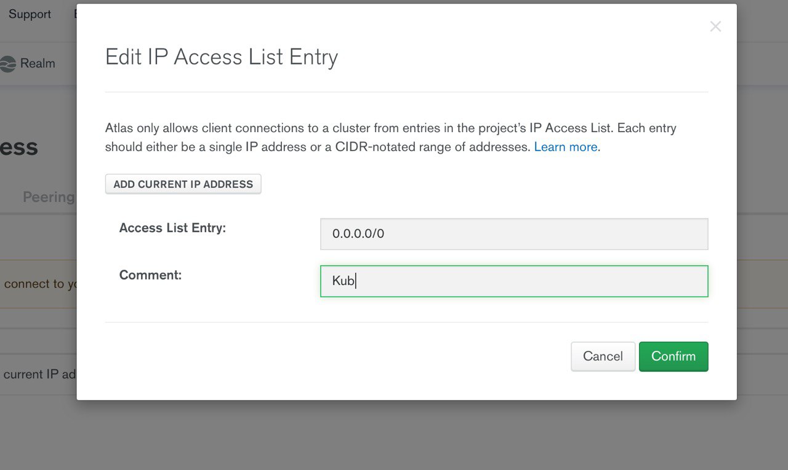Click the Realm logo icon
This screenshot has width=788, height=470.
[x=7, y=64]
